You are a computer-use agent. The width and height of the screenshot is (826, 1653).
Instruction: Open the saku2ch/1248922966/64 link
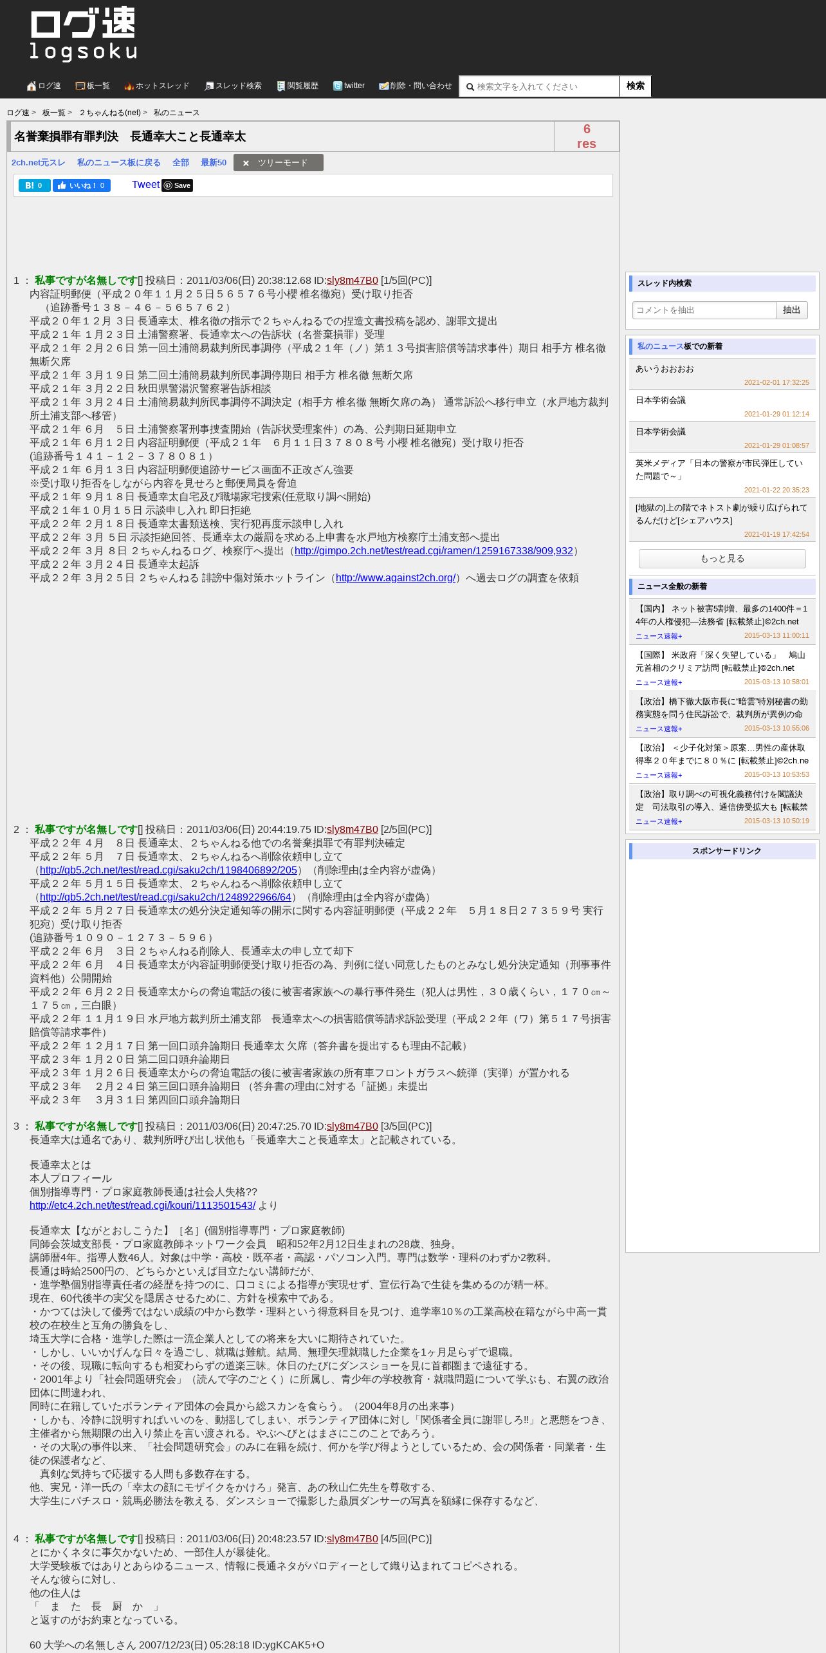(166, 897)
